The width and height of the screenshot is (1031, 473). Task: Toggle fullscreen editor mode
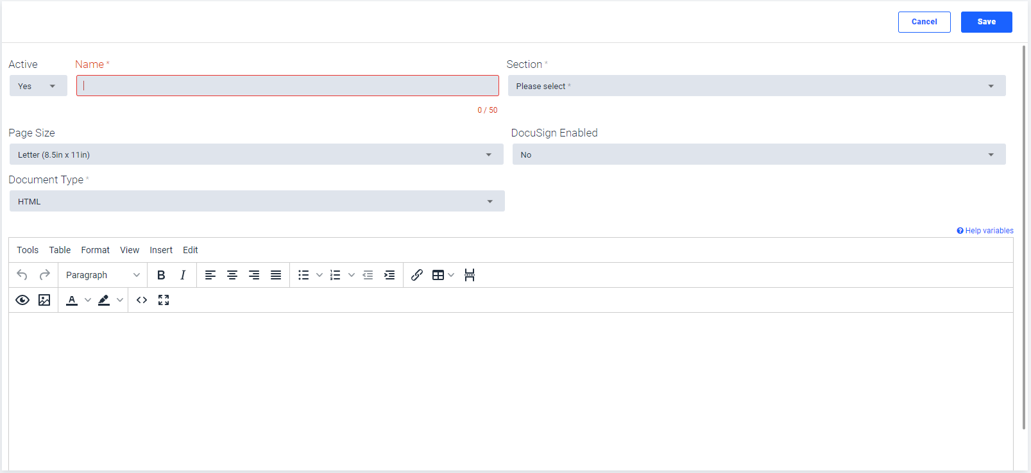pos(164,300)
